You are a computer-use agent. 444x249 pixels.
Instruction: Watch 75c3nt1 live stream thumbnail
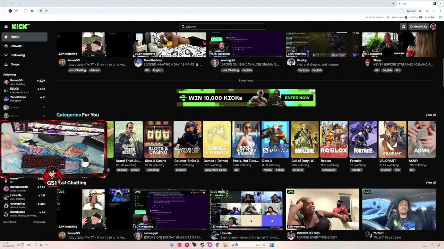(399, 209)
